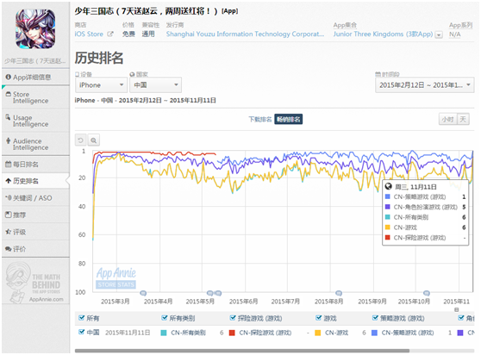Click the key icon beside 关键词 / ASO

[x=9, y=197]
